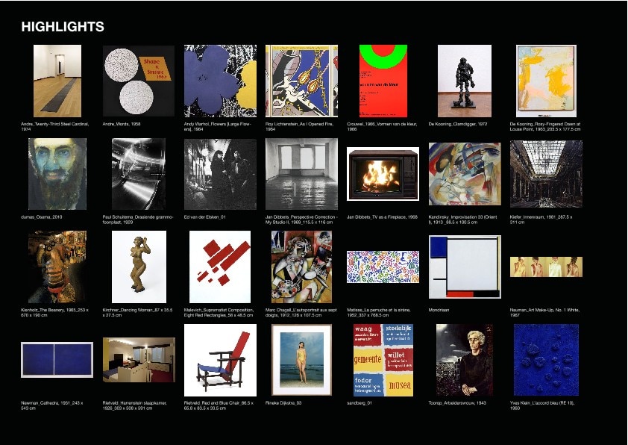Open Rineke Dijkstra beach portrait photo
The image size is (628, 445).
301,360
